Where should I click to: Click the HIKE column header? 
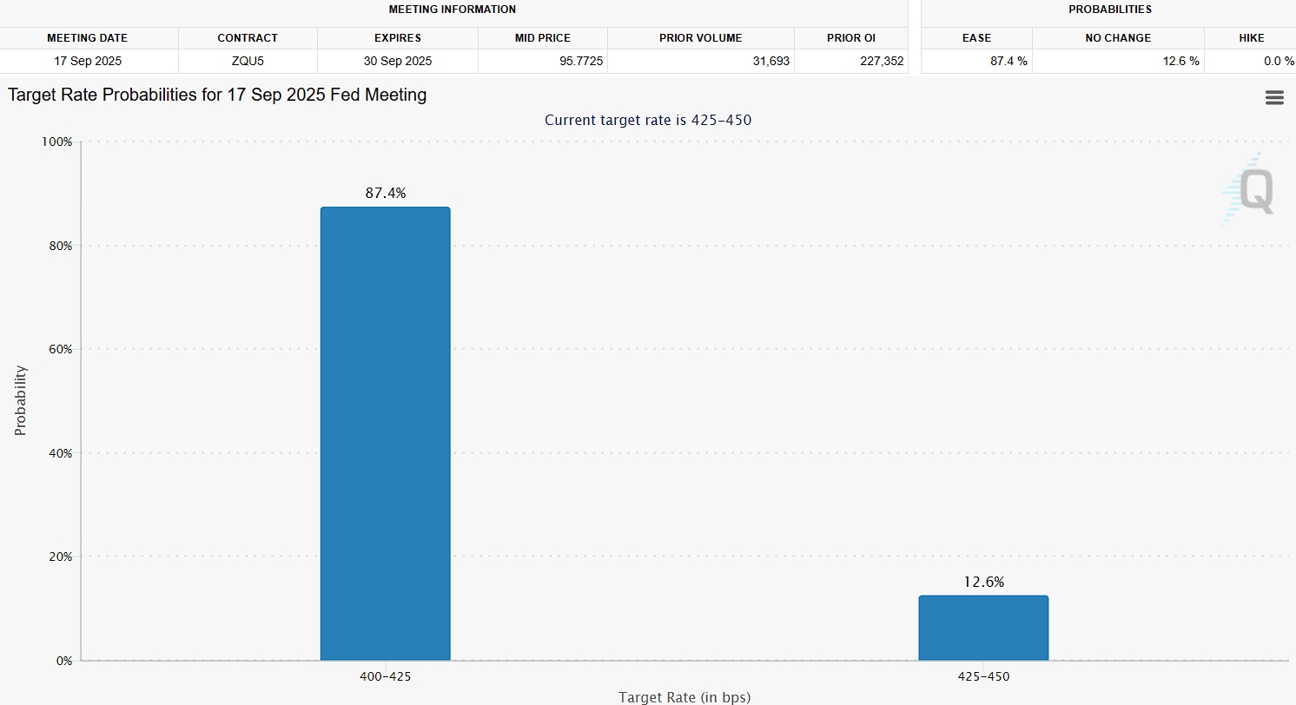[x=1252, y=38]
